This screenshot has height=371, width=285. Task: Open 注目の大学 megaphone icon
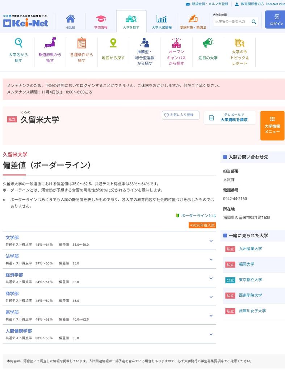[x=208, y=43]
